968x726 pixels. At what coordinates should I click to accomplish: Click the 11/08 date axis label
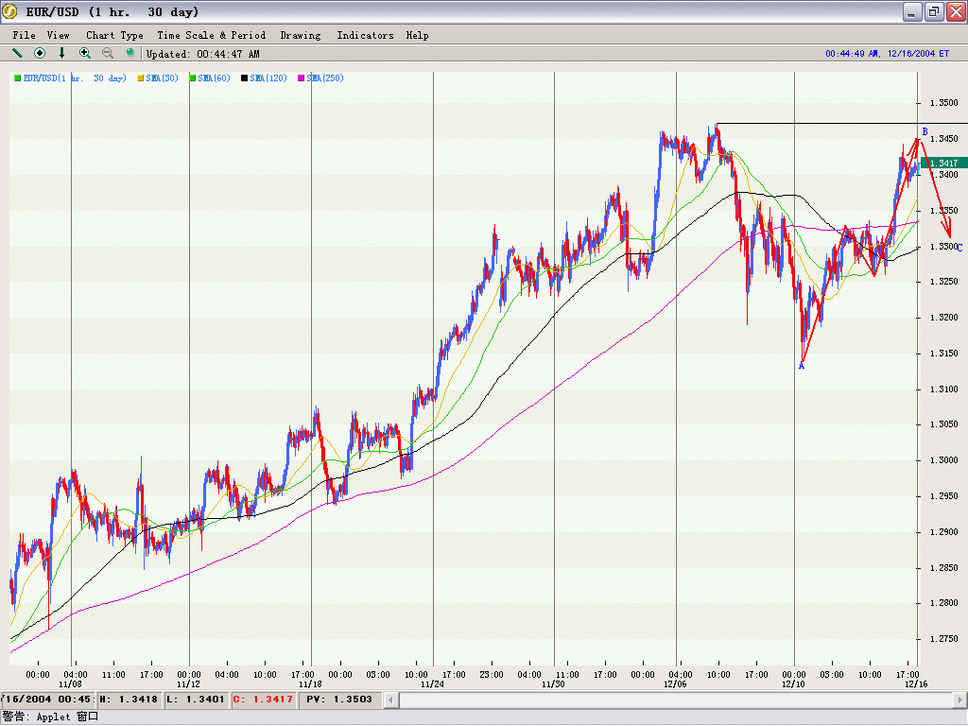coord(70,684)
